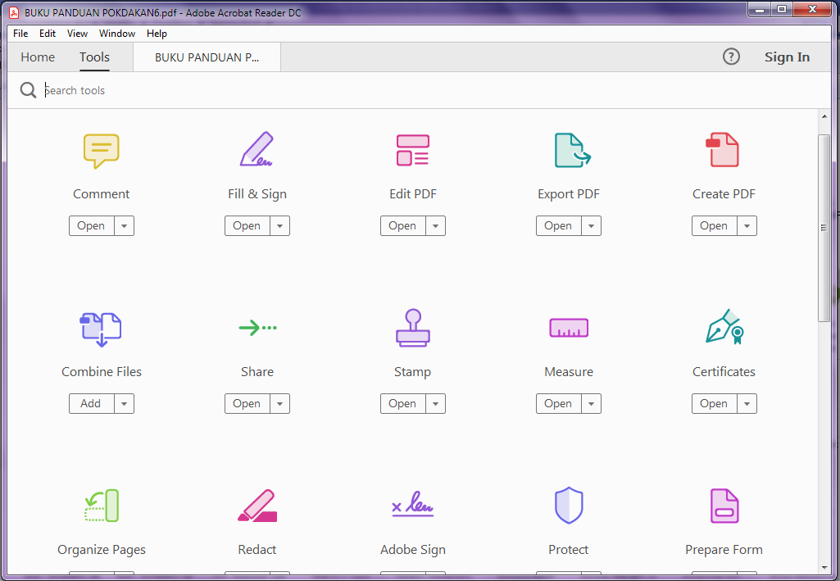Switch to the Home tab
Screen dimensions: 840x581
click(37, 57)
